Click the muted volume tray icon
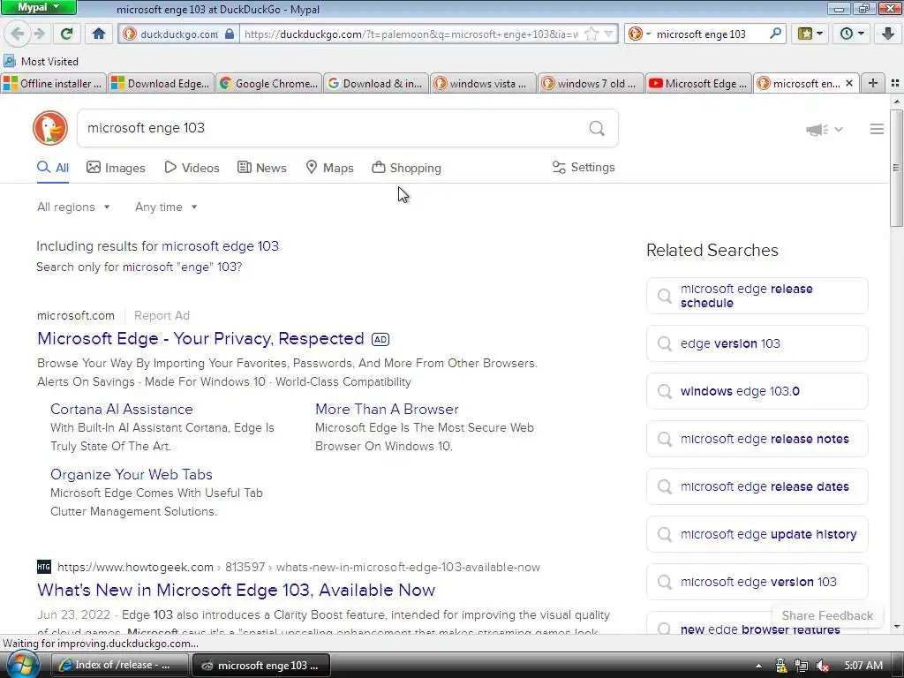 [x=823, y=666]
